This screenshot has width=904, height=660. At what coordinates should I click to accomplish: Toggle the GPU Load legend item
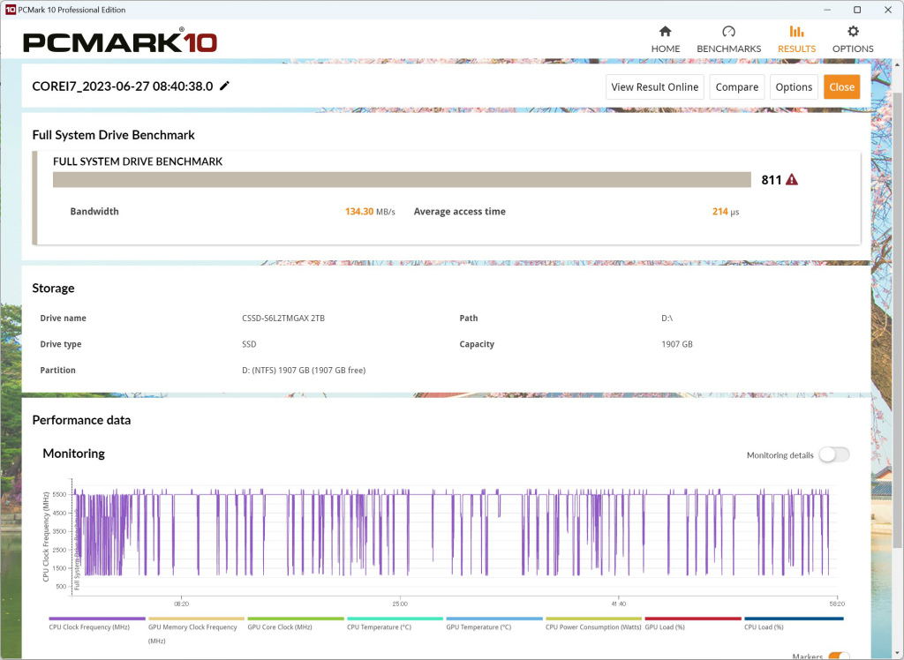(693, 624)
